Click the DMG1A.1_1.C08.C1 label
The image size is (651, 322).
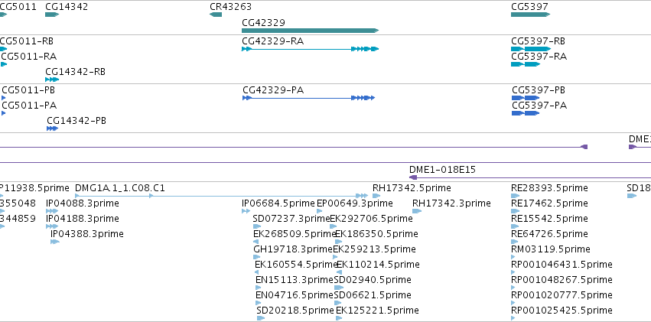(x=120, y=188)
